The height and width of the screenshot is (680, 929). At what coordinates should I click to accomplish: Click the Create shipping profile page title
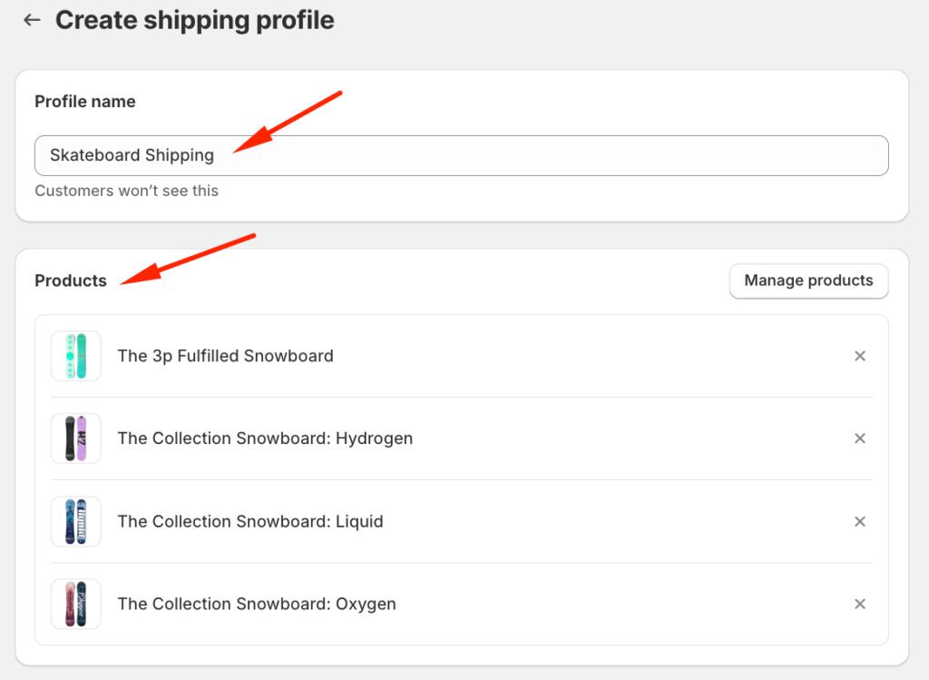point(194,20)
